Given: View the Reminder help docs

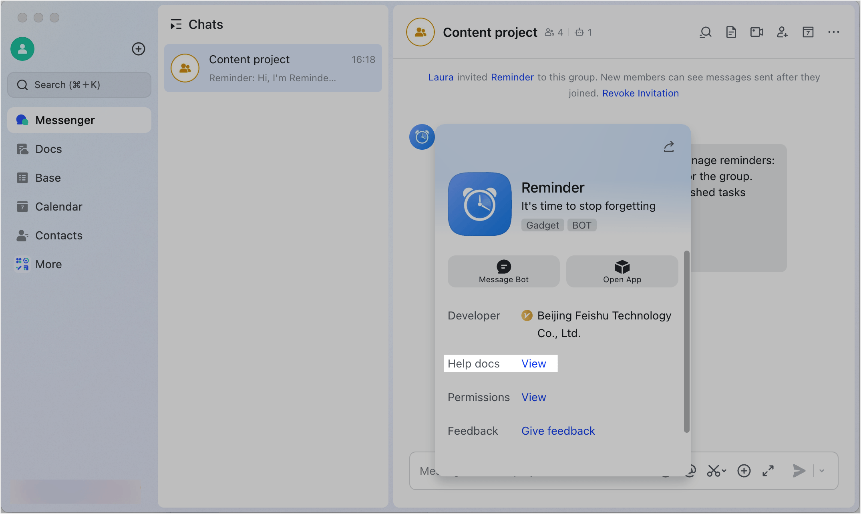Looking at the screenshot, I should coord(533,363).
